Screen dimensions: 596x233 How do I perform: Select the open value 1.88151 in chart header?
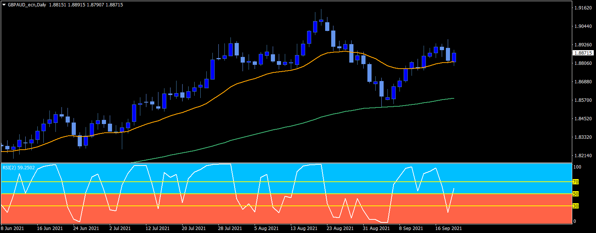pos(57,5)
